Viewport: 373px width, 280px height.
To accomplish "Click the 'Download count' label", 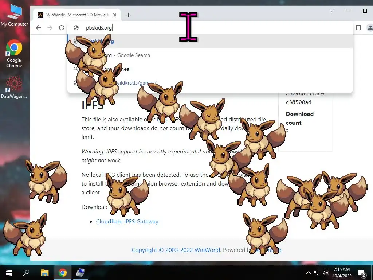I will coord(300,118).
